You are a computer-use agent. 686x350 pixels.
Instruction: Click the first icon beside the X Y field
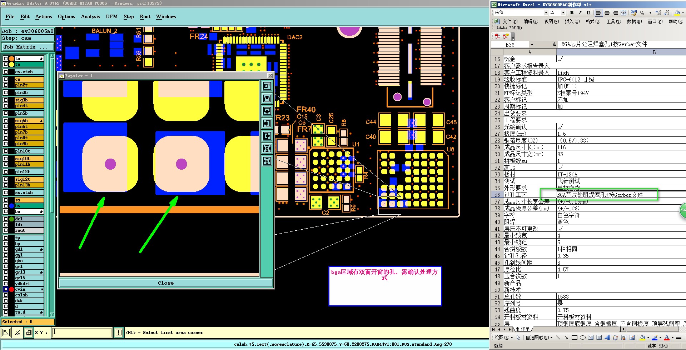6,332
